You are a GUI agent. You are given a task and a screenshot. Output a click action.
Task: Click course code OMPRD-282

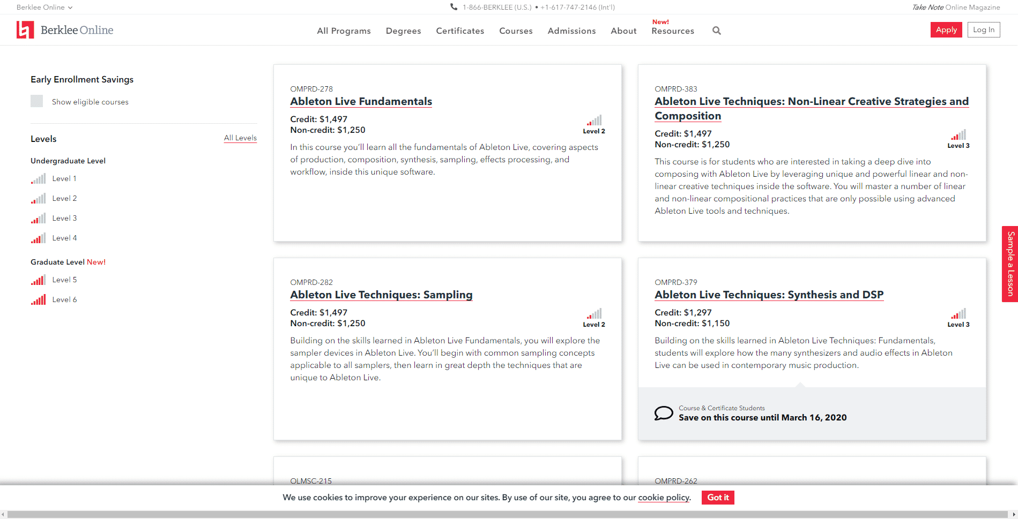click(311, 282)
